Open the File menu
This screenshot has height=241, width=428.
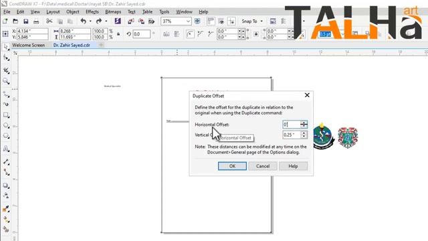(7, 12)
